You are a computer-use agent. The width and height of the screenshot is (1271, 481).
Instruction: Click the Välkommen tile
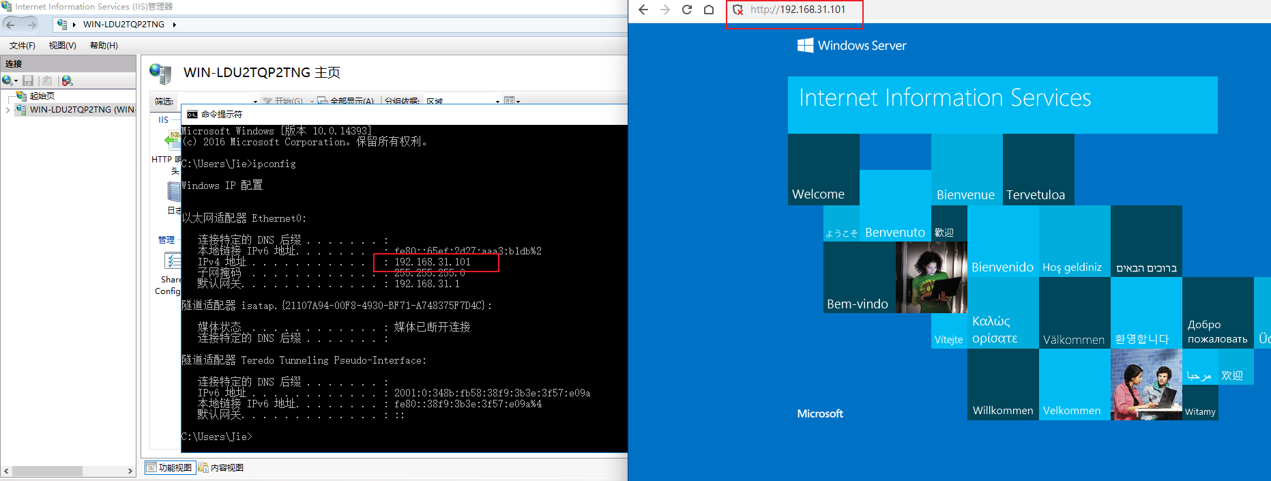pos(1075,313)
